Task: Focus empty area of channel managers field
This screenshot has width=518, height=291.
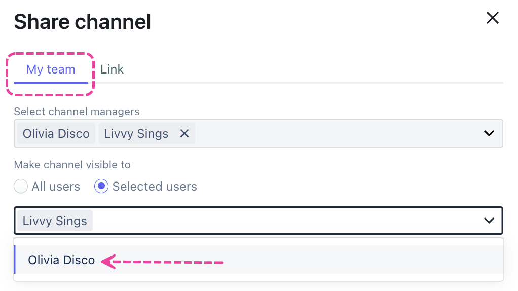Action: click(x=335, y=133)
